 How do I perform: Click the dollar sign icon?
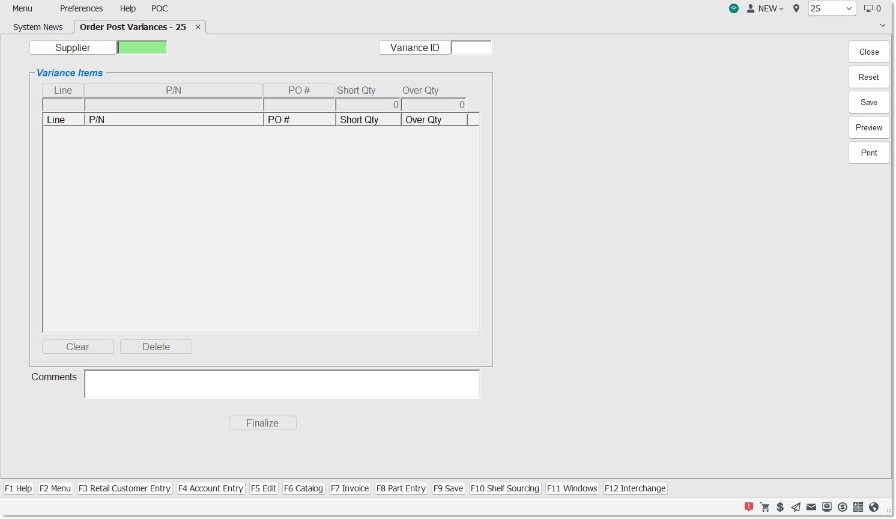click(x=780, y=507)
